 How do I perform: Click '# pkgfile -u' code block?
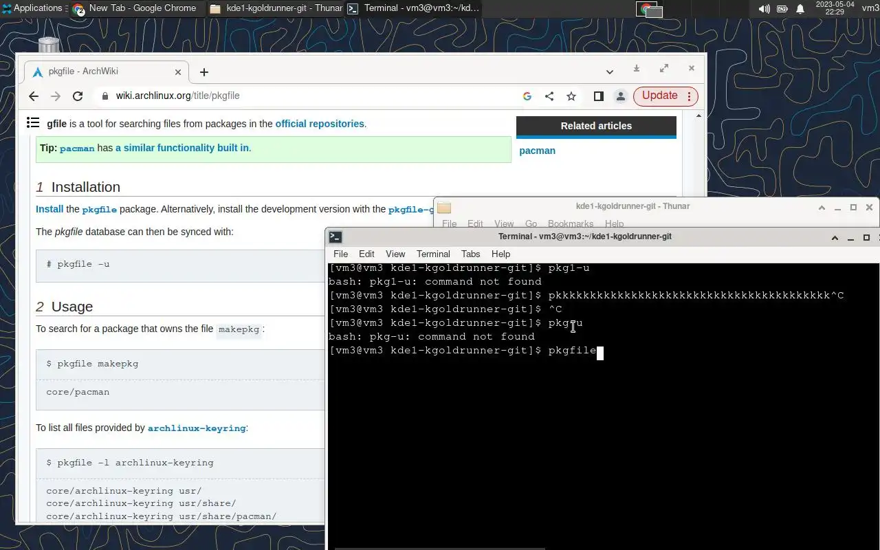179,265
